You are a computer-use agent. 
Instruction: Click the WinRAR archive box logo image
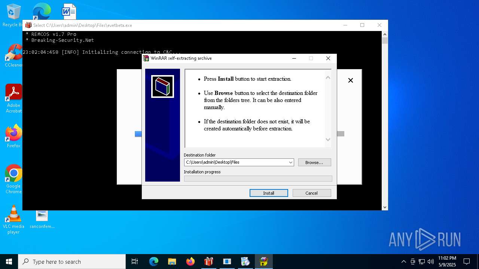[x=162, y=87]
